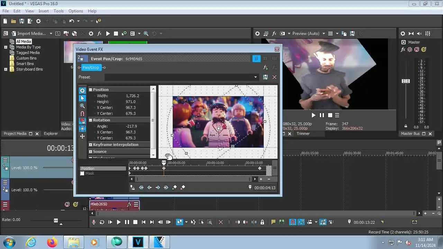Toggle split-screen view in preview toolbar

coord(282,34)
